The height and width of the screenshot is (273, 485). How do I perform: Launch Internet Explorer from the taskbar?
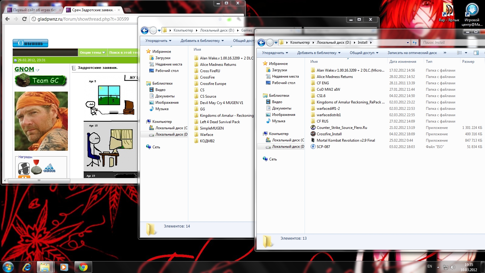27,267
